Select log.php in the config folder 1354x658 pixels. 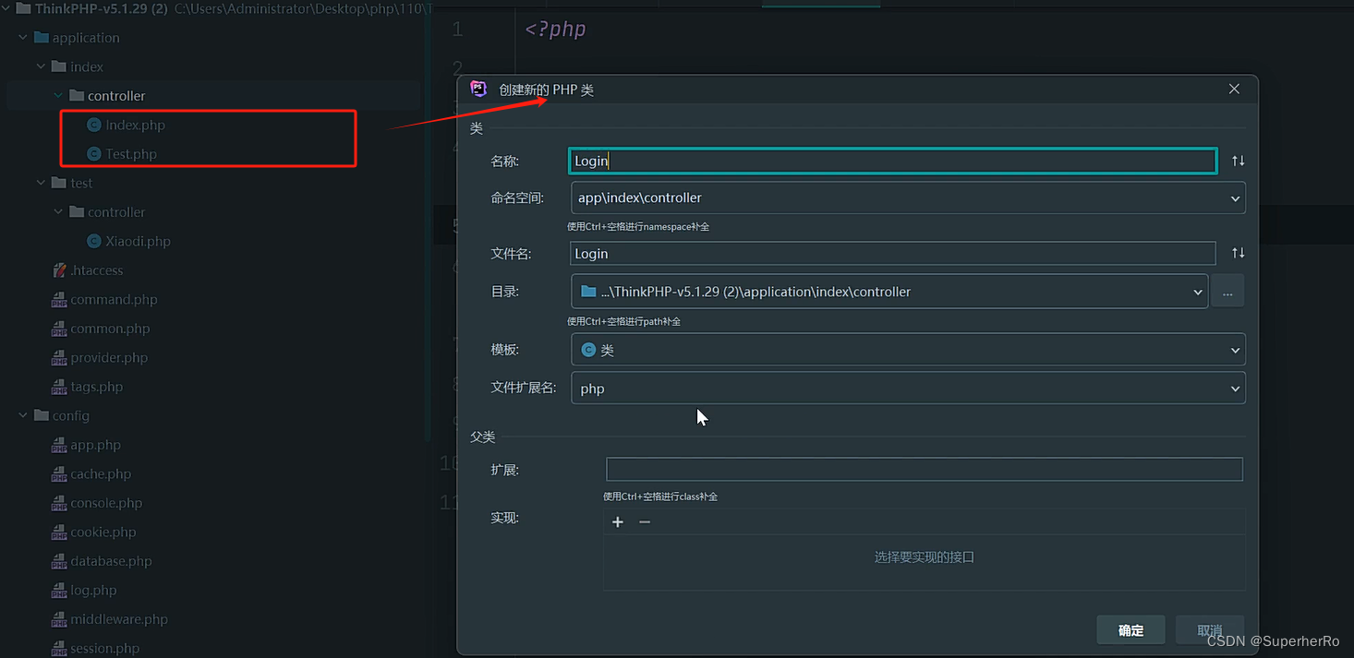pyautogui.click(x=93, y=591)
